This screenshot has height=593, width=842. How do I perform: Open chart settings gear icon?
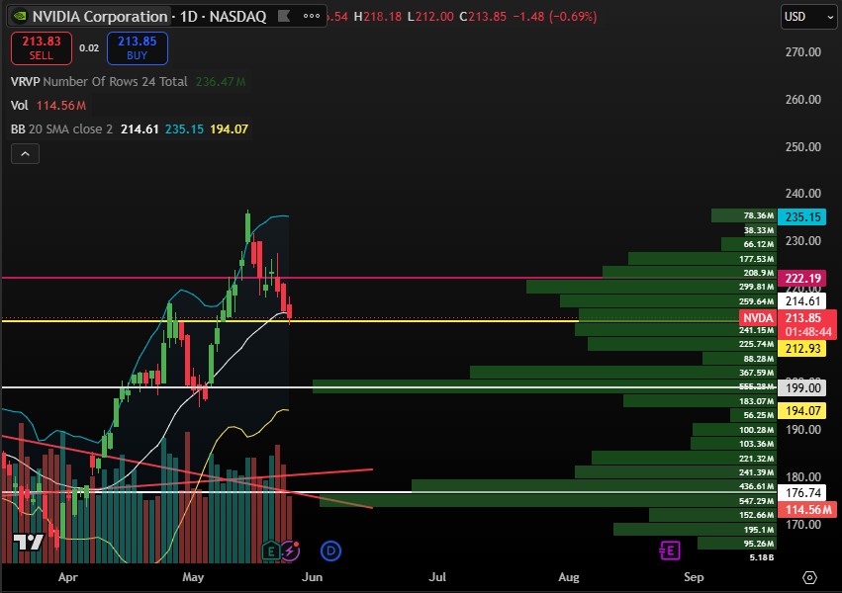[x=809, y=577]
